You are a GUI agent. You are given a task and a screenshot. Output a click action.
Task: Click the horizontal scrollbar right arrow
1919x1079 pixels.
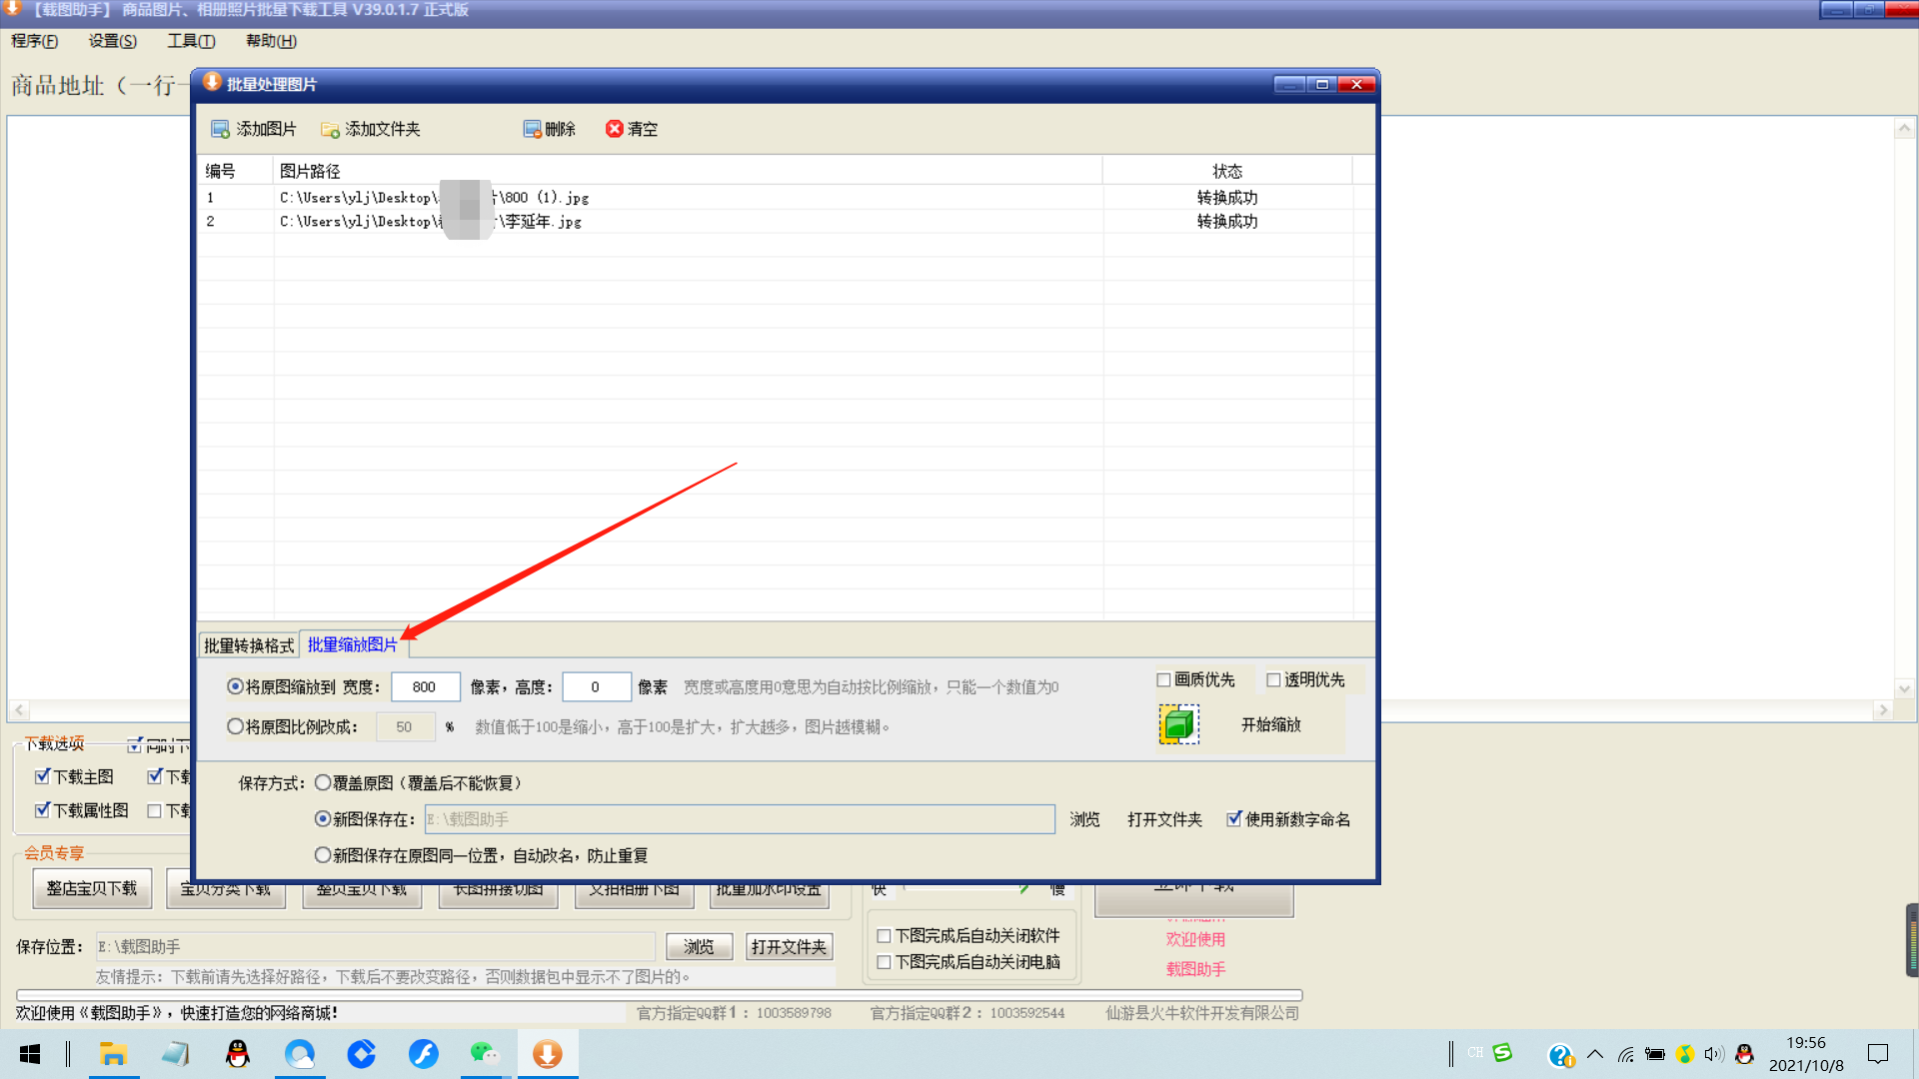1883,710
